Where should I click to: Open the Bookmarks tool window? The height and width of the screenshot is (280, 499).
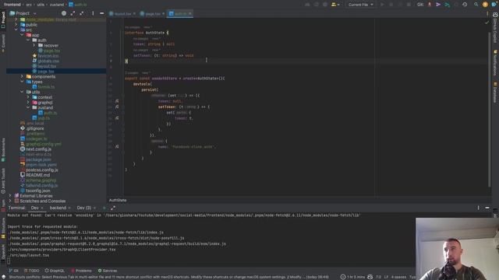click(3, 150)
